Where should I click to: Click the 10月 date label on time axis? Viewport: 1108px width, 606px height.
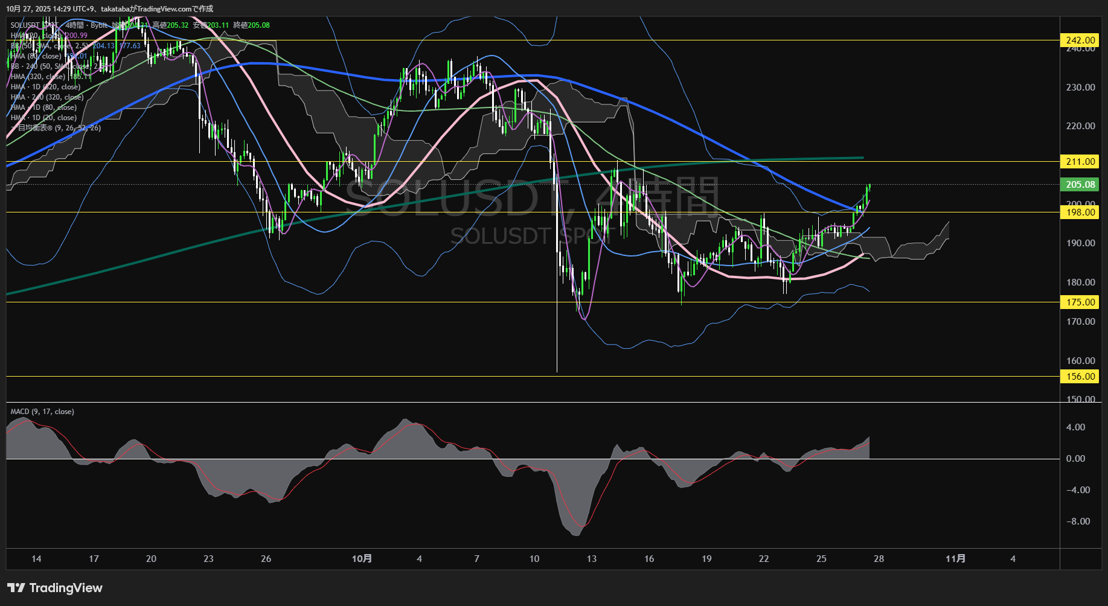click(362, 559)
